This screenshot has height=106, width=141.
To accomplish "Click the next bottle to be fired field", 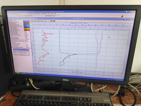I will click(27, 52).
